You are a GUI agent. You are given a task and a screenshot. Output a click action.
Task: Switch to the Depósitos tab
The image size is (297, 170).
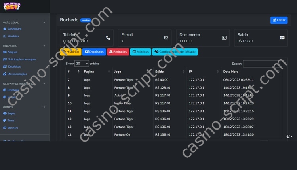click(94, 52)
